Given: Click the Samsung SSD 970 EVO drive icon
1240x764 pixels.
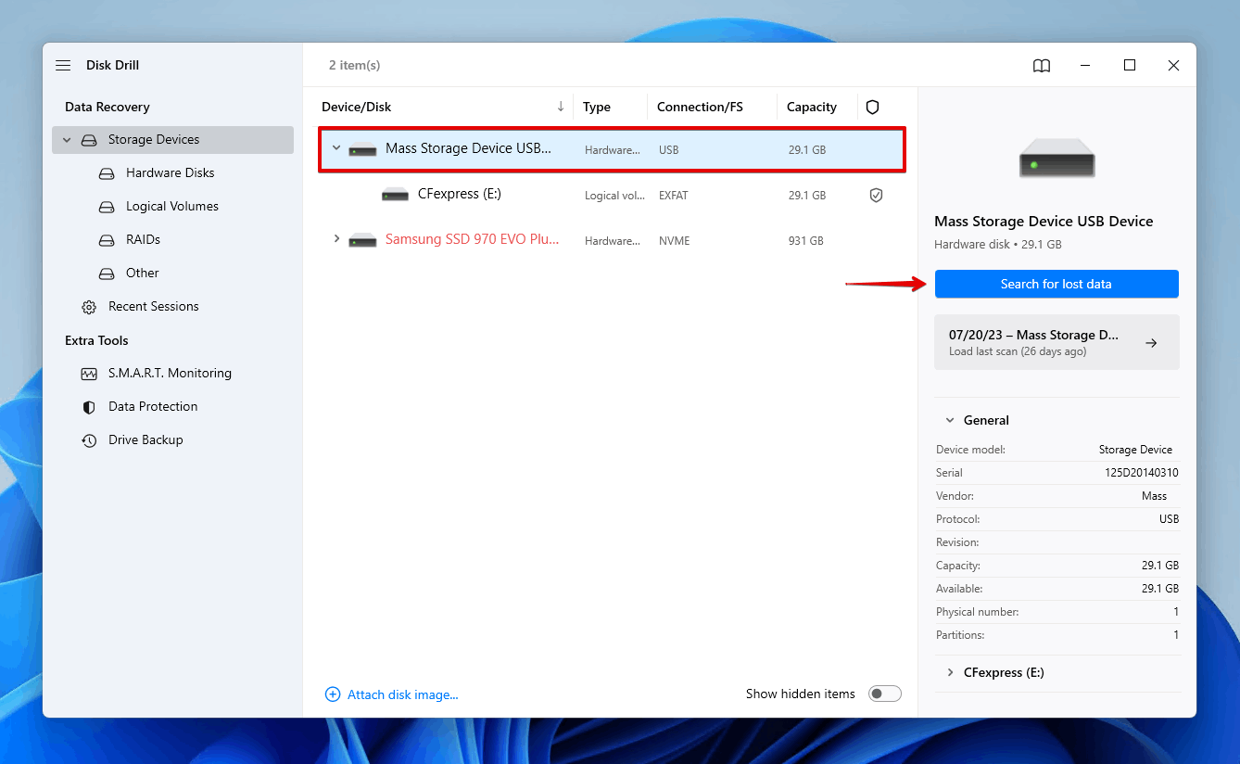Looking at the screenshot, I should (x=362, y=240).
